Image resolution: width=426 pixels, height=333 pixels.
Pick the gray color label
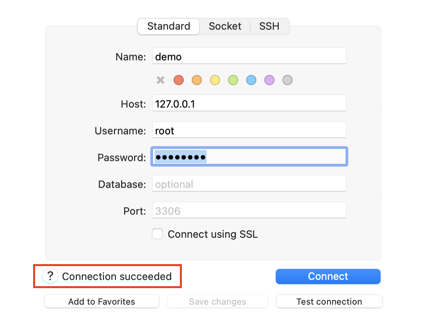(288, 80)
